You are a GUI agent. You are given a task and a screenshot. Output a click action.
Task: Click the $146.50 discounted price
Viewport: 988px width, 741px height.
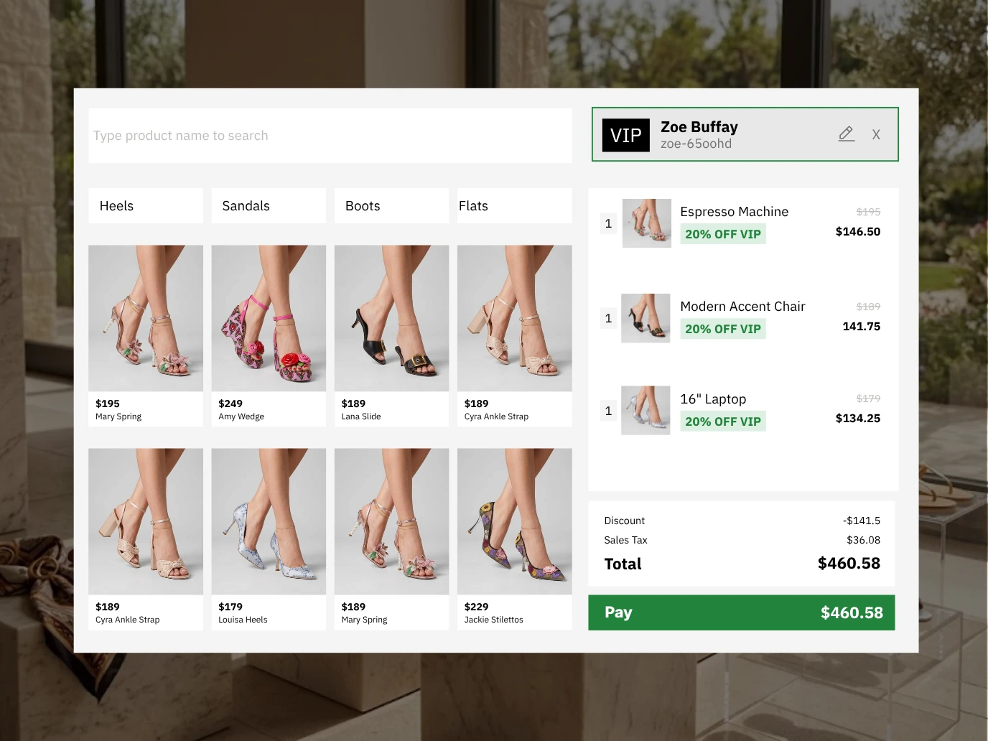(858, 231)
